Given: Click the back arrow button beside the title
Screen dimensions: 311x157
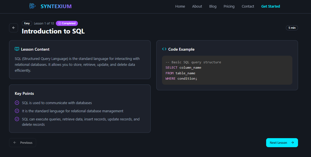Looking at the screenshot, I should tap(14, 28).
